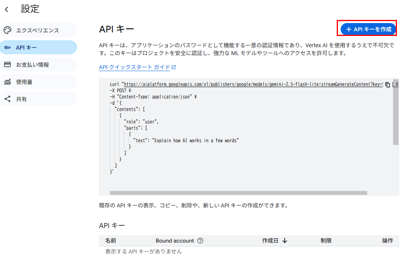Copy the curl code snippet with the copy icon
The image size is (404, 257).
coord(387,84)
